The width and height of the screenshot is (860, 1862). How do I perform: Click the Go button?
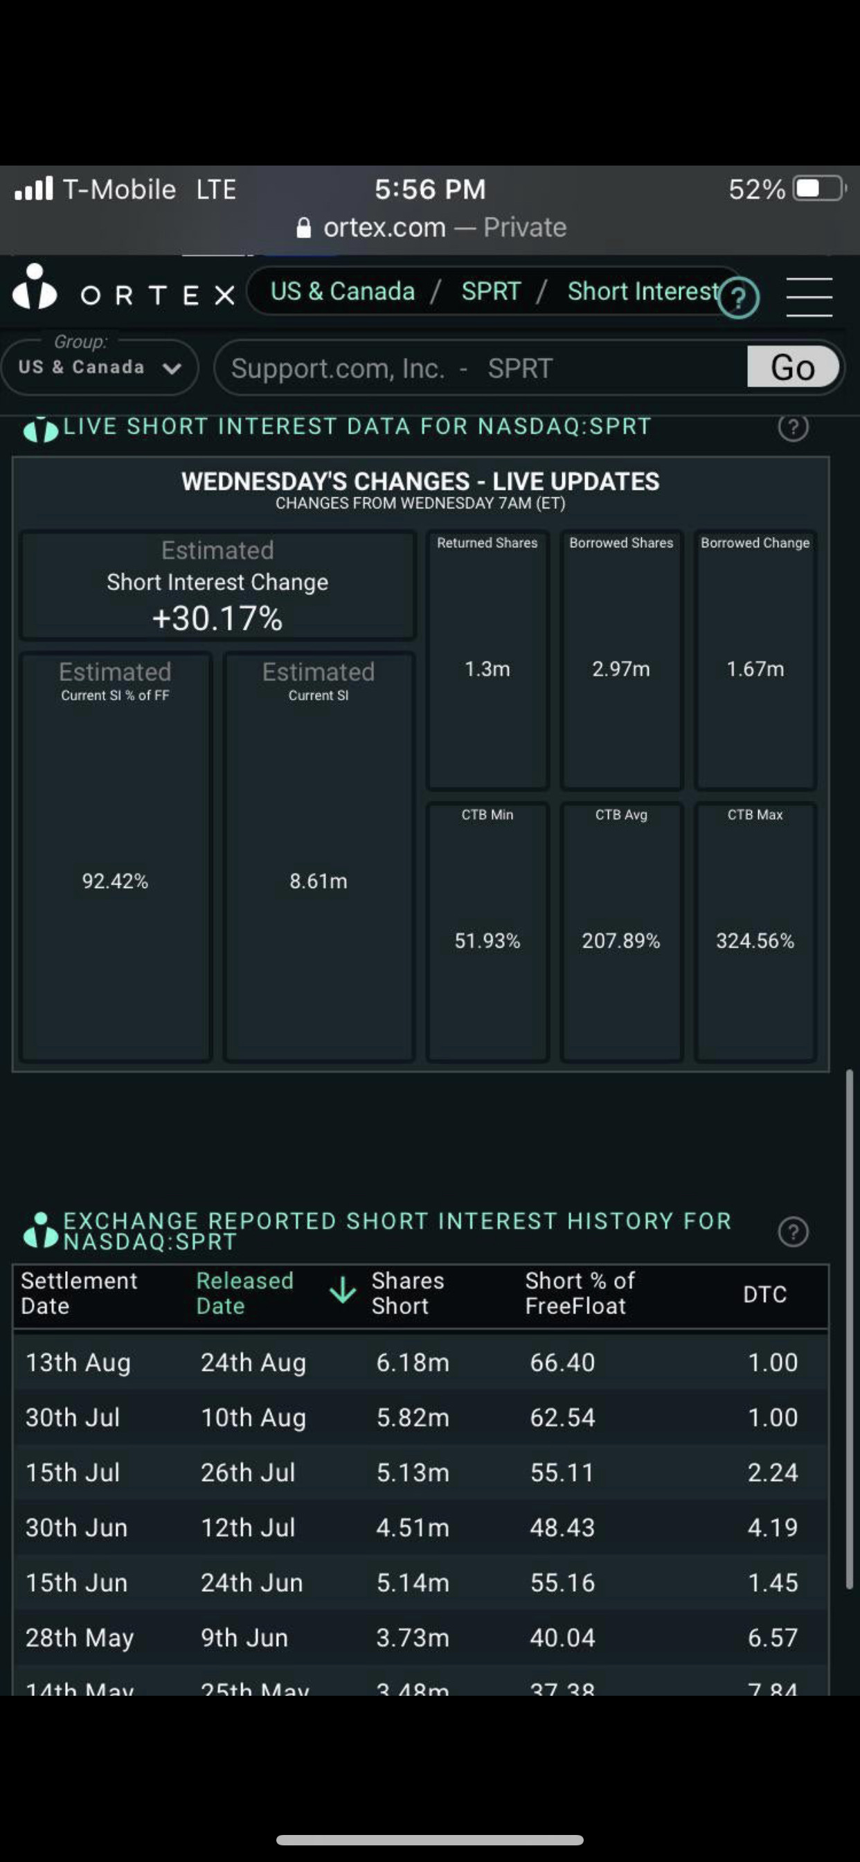tap(794, 366)
